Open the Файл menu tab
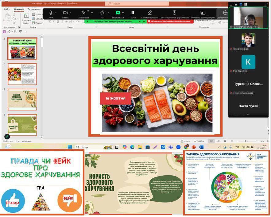The image size is (271, 217). coord(7,9)
